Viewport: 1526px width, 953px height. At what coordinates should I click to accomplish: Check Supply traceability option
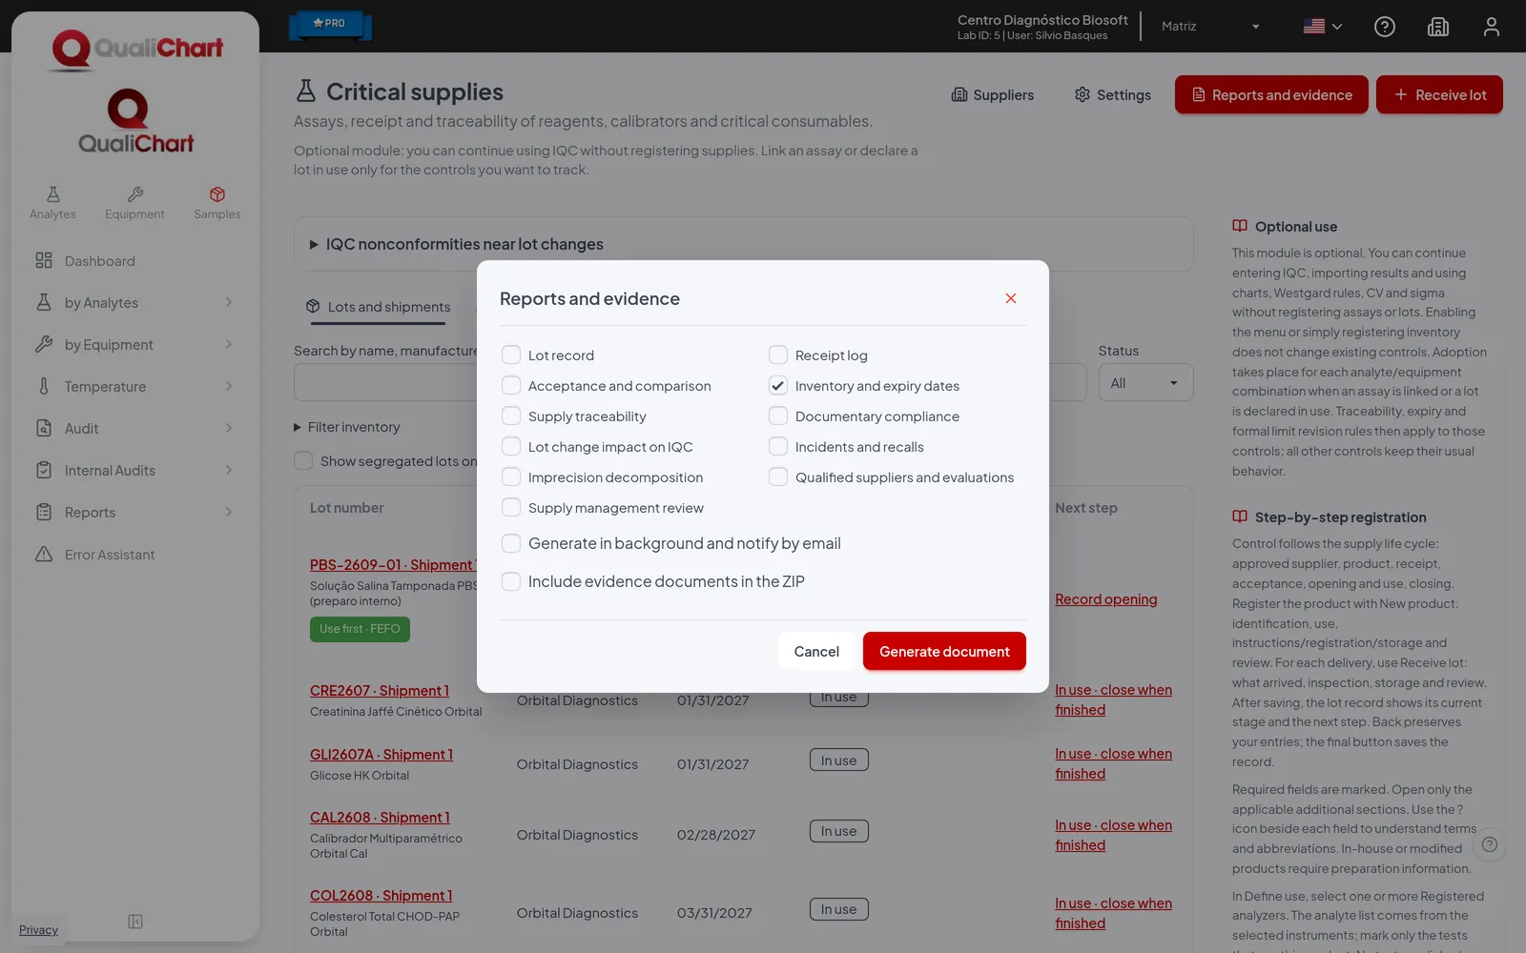[x=511, y=416]
